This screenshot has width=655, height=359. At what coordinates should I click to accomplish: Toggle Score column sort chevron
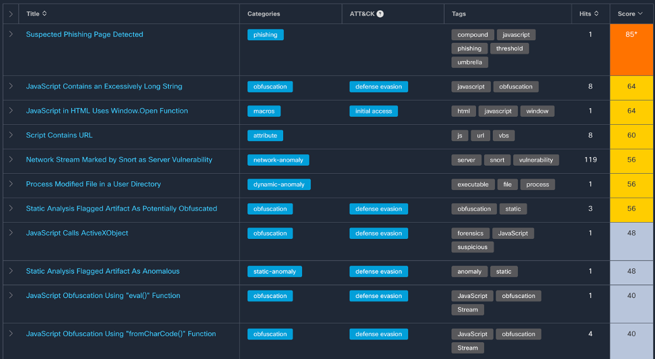[640, 13]
